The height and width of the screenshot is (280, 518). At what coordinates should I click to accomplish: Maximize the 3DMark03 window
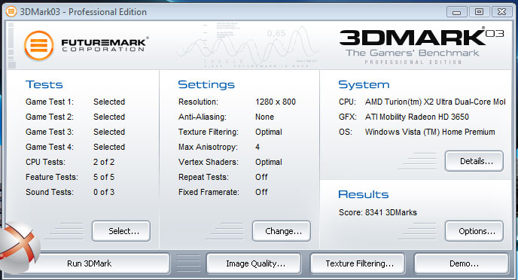tap(479, 12)
